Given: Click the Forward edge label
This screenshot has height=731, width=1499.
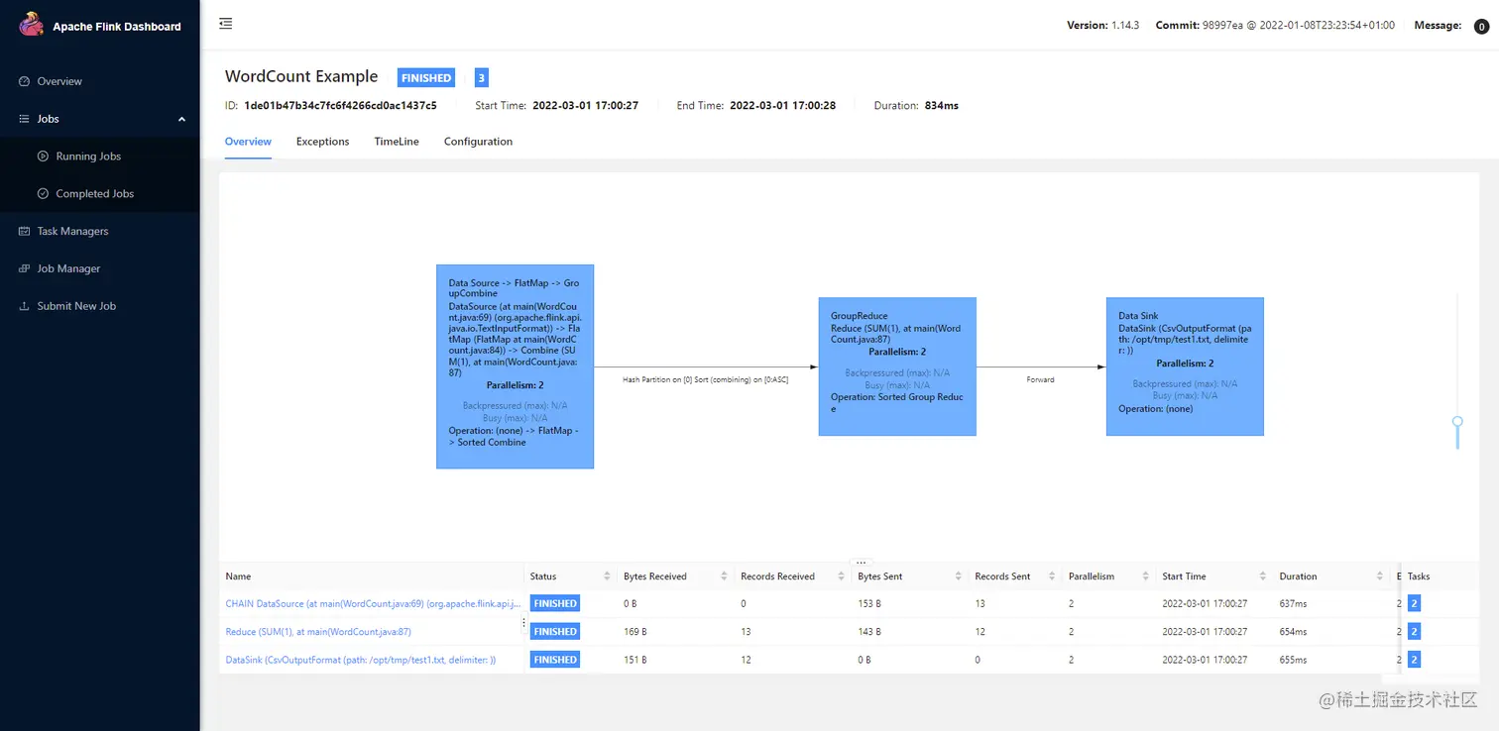Looking at the screenshot, I should [x=1040, y=379].
